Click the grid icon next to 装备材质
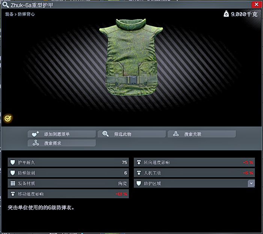Viewport: 263px width, 234px height. tap(13, 183)
